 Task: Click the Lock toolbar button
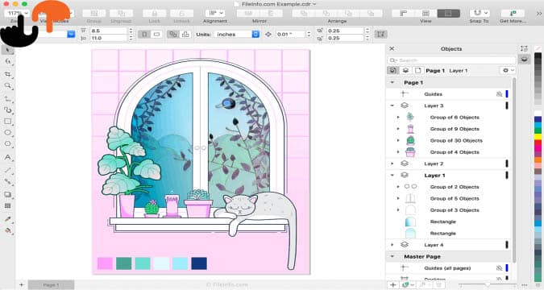point(155,14)
